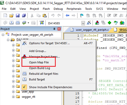Click the Undo arrow icon

click(x=53, y=16)
